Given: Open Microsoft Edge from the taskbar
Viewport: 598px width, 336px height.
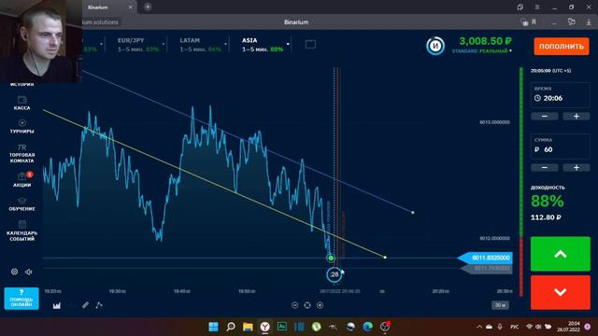Looking at the screenshot, I should 367,327.
